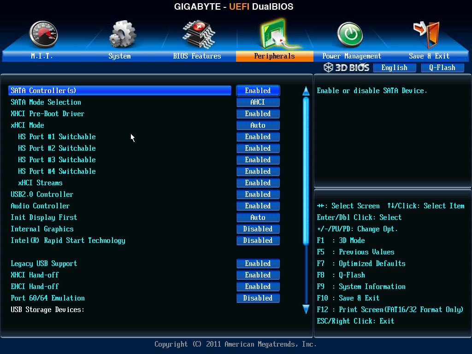
Task: Select the Legacy USB Support label
Action: (x=44, y=264)
